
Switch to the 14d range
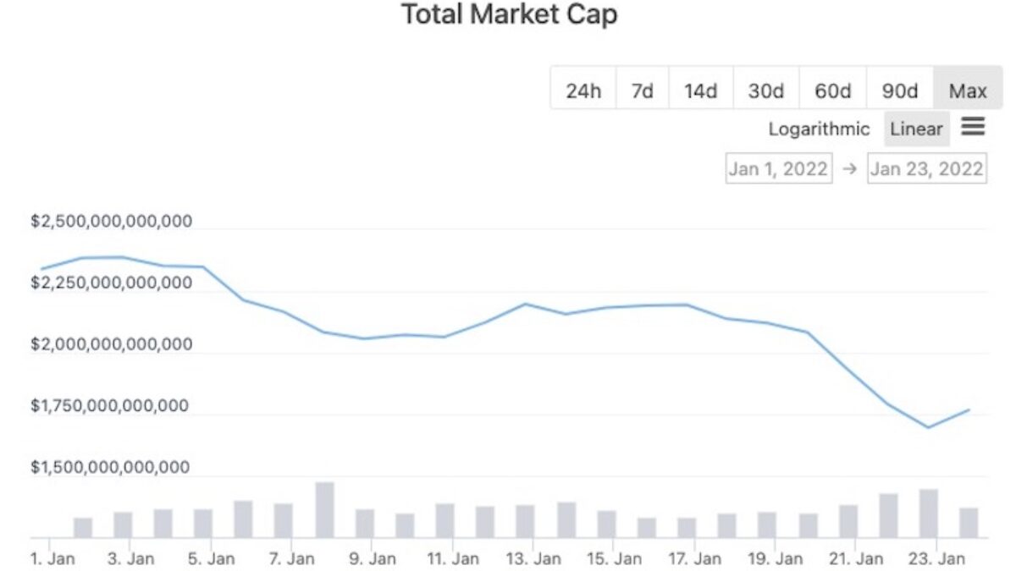(700, 91)
